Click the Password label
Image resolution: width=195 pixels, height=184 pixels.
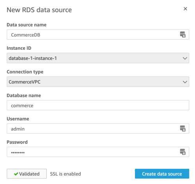[17, 142]
